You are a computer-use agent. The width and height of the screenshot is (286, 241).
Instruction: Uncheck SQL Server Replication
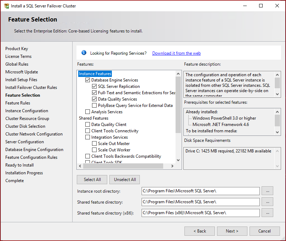coord(94,86)
